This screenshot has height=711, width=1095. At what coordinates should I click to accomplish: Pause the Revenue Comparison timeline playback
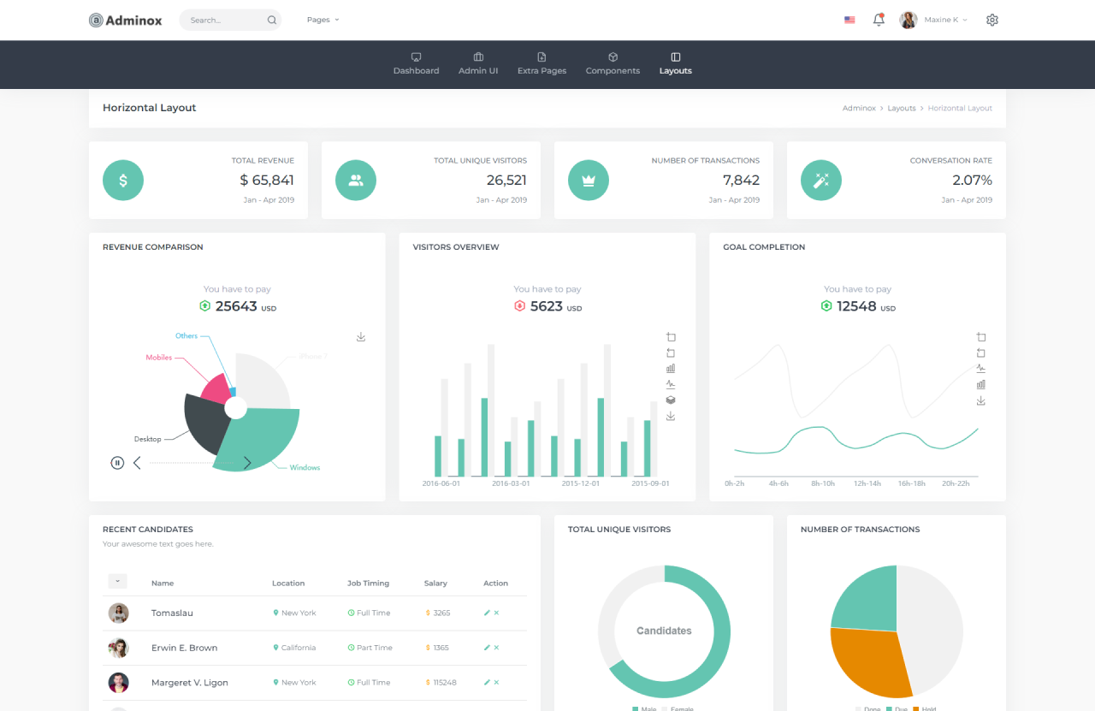click(117, 463)
